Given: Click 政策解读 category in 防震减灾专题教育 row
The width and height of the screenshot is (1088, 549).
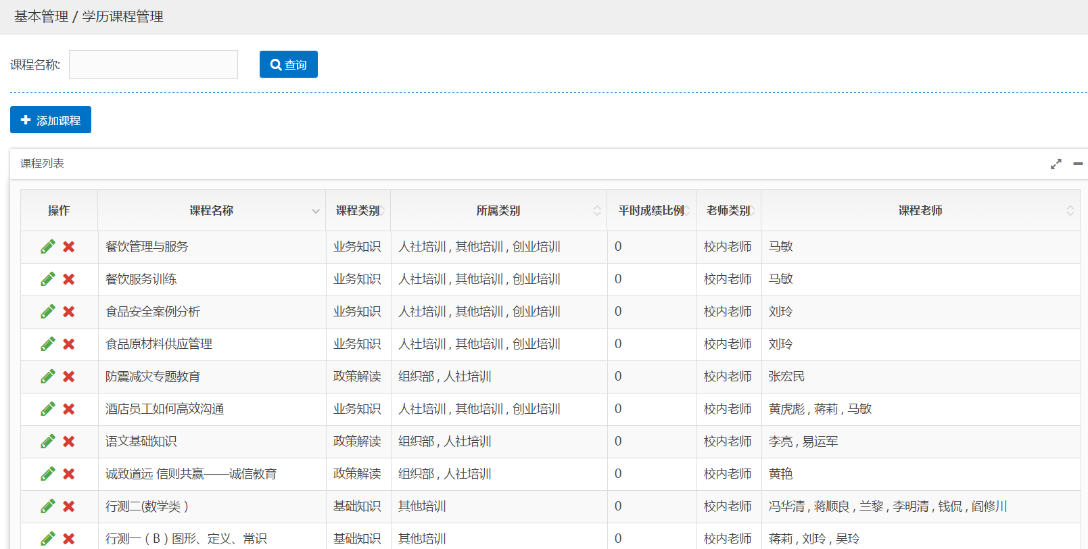Looking at the screenshot, I should pyautogui.click(x=357, y=377).
